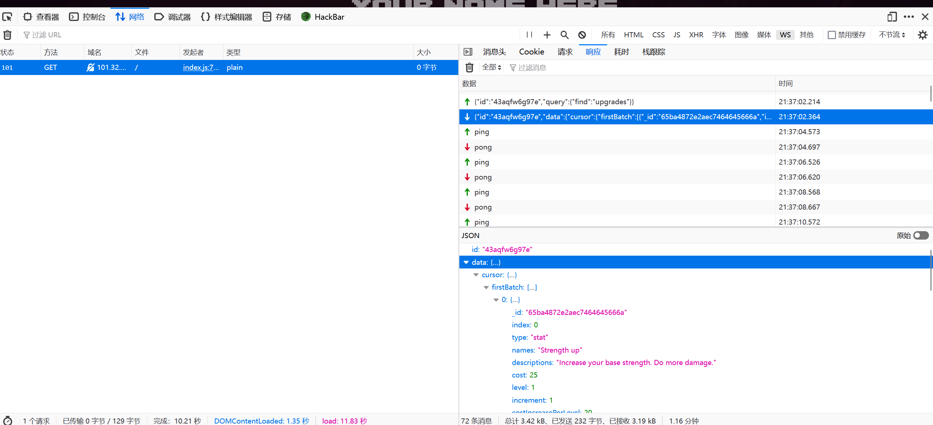
Task: Click the plus new request icon
Action: (547, 35)
